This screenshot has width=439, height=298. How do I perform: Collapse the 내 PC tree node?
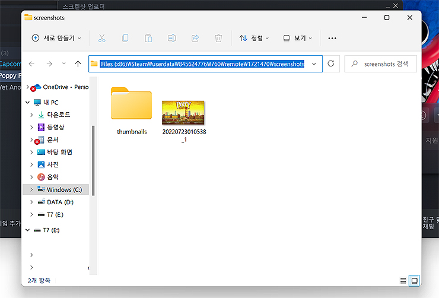point(27,103)
